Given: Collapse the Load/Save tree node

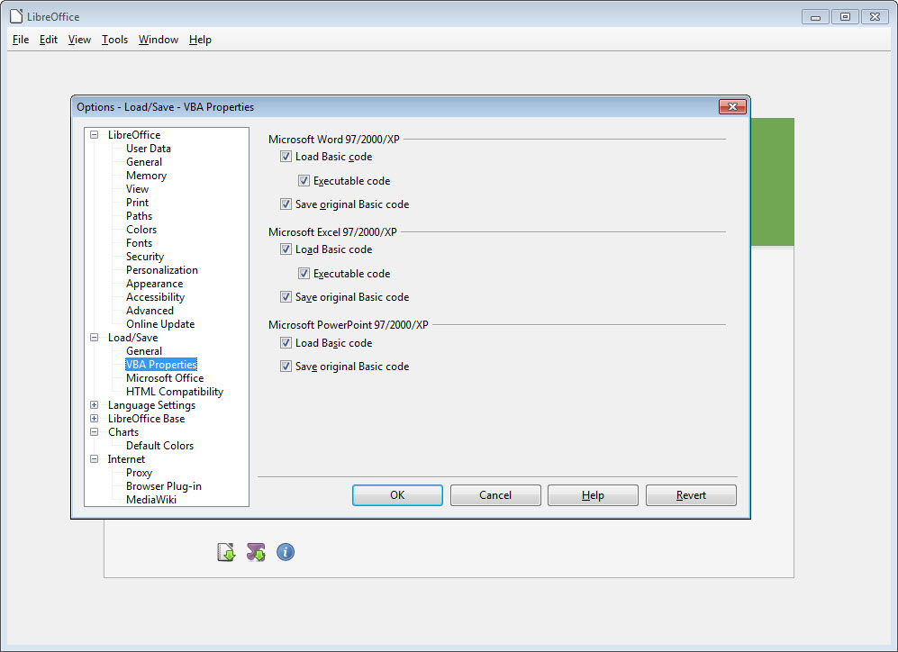Looking at the screenshot, I should pos(94,338).
